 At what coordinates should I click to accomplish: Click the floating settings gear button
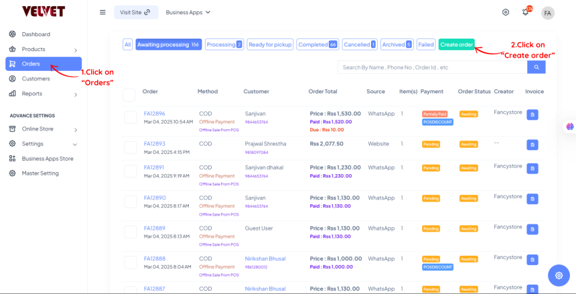[x=559, y=275]
